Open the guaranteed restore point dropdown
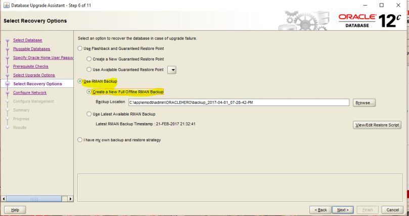 click(171, 70)
